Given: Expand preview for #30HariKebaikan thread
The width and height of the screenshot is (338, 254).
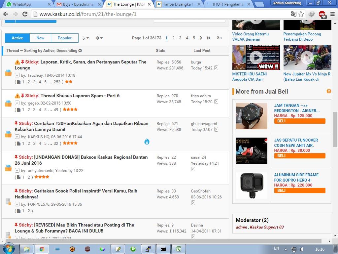Looking at the screenshot, I should point(17,137).
